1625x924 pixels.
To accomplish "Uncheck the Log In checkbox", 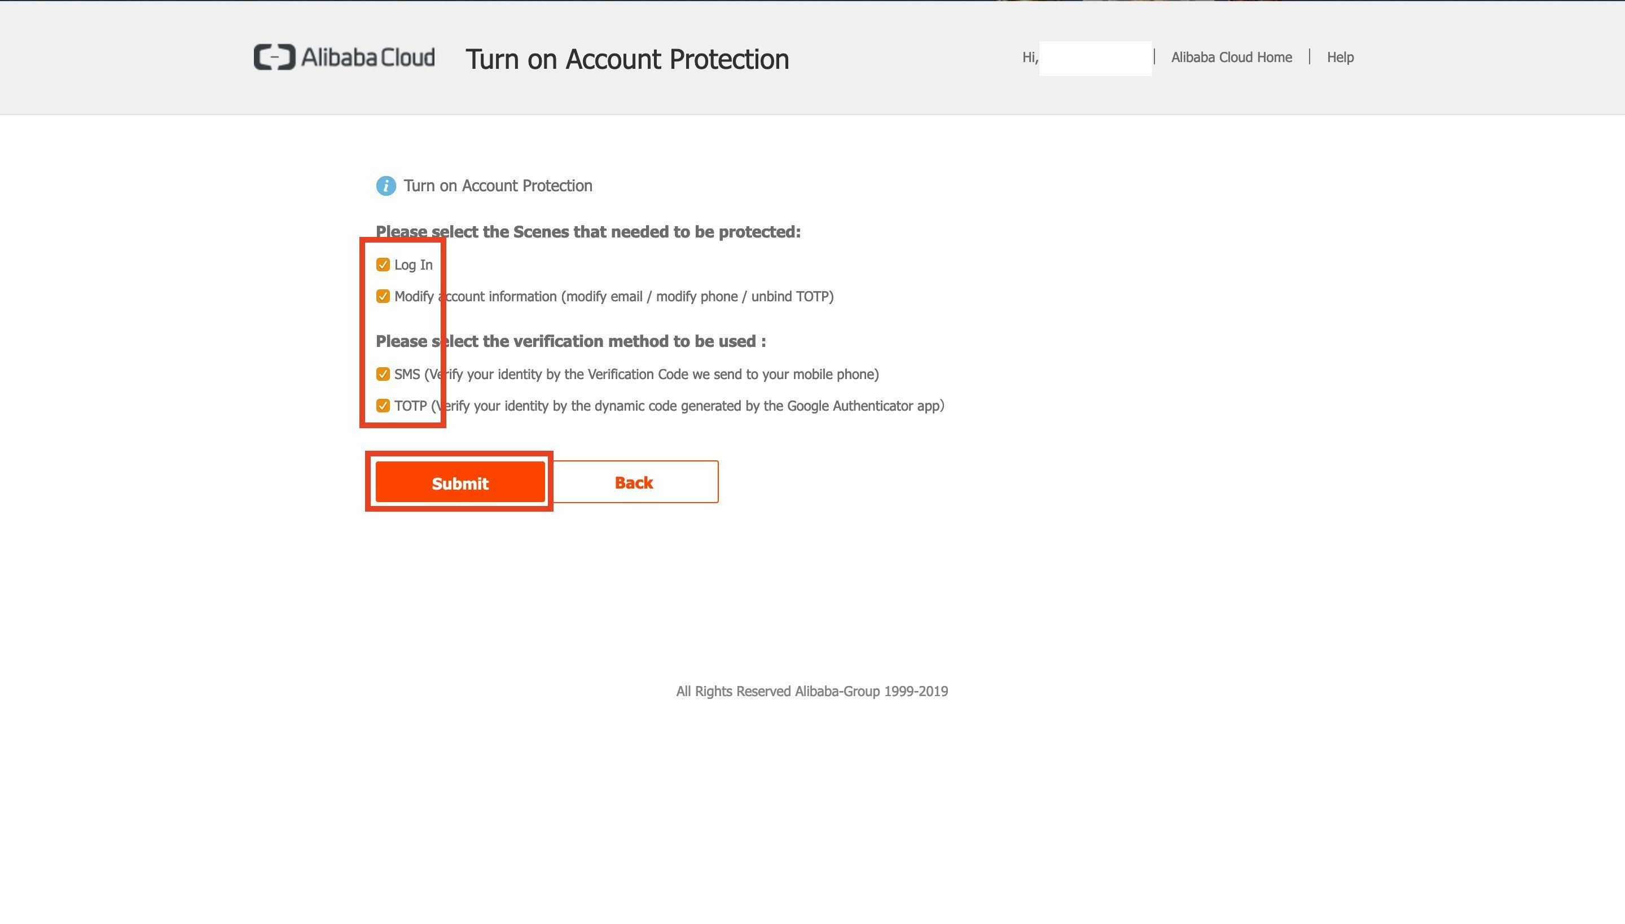I will pos(383,265).
